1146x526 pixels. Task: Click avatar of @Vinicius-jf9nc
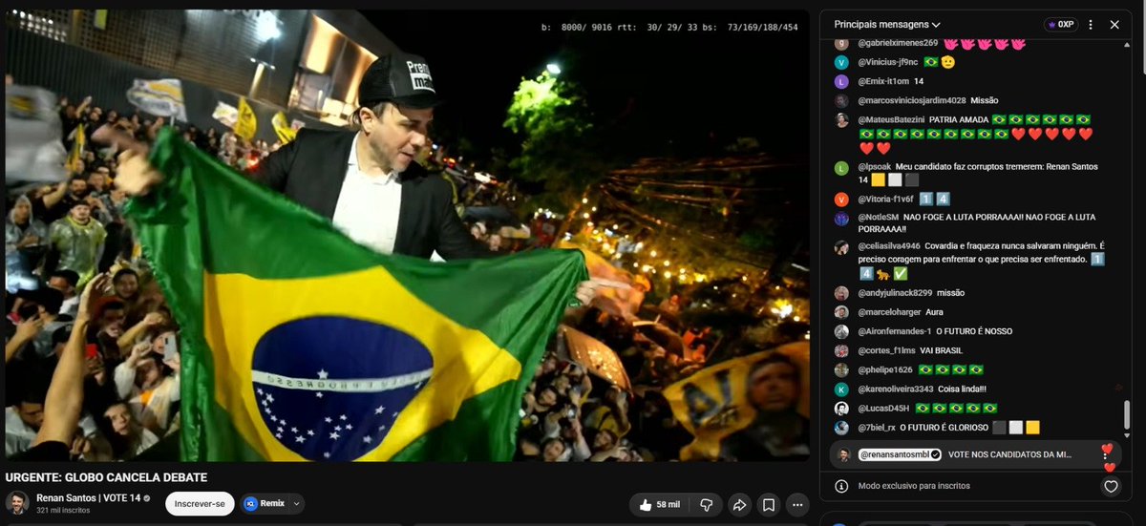click(x=841, y=62)
